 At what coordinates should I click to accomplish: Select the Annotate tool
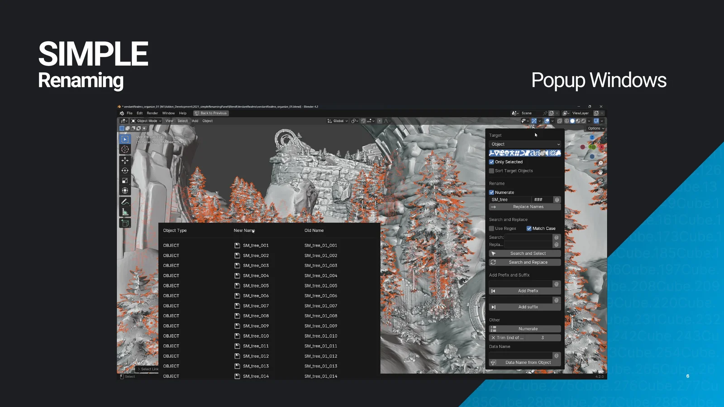(125, 201)
